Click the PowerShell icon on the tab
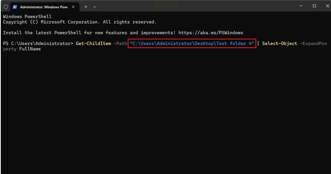331x174 pixels. [x=15, y=7]
